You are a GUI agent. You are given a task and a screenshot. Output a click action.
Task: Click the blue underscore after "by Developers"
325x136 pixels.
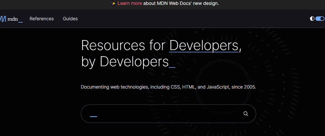172,67
